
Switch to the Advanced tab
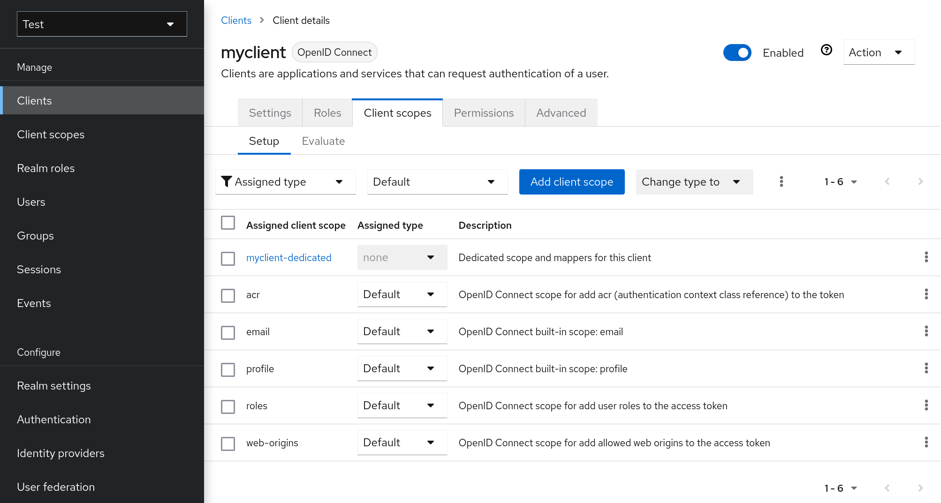coord(561,113)
